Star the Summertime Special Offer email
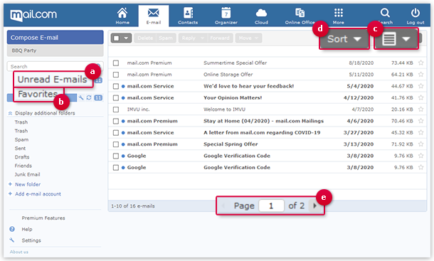The width and height of the screenshot is (434, 261). click(420, 63)
